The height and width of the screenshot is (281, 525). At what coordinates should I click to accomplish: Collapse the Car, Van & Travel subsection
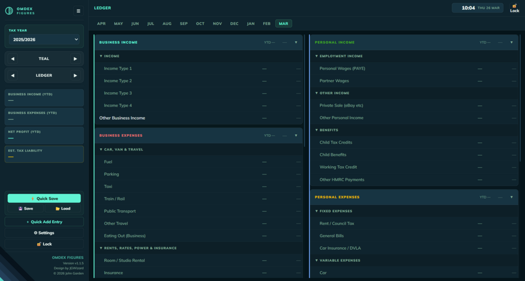[x=199, y=149]
